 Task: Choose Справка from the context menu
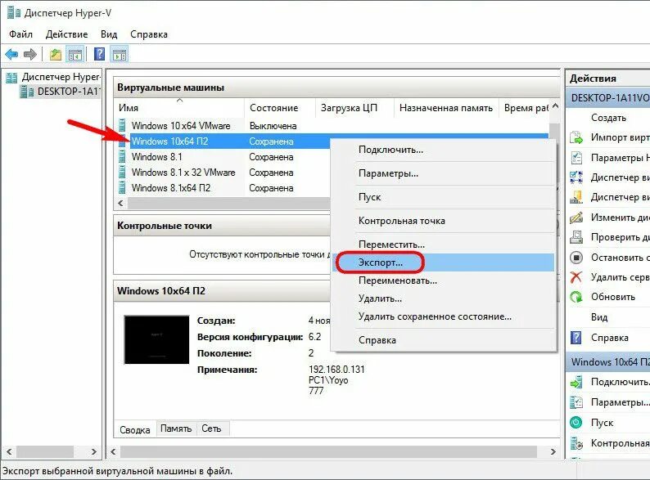(x=444, y=340)
